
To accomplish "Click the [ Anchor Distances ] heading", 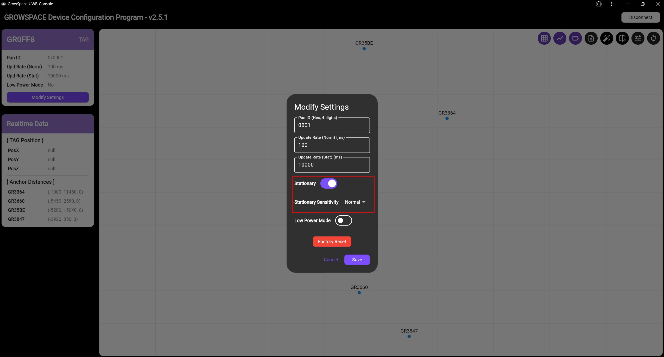I will click(x=31, y=182).
